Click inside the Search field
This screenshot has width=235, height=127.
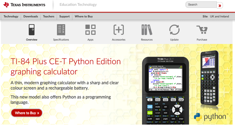click(x=201, y=4)
